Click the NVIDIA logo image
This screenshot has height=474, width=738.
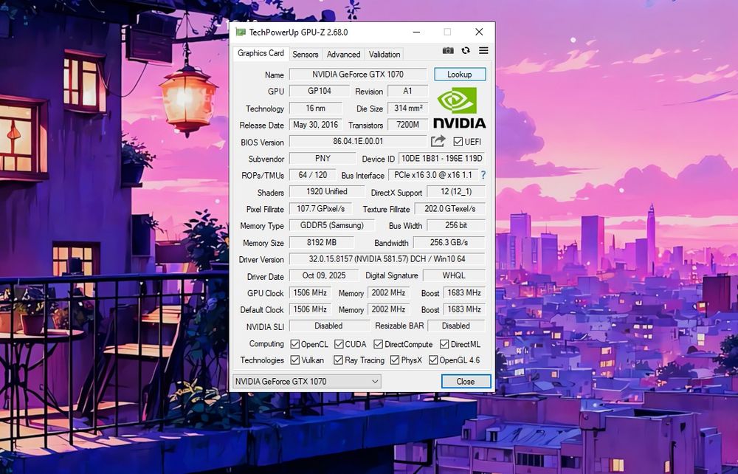(x=459, y=108)
